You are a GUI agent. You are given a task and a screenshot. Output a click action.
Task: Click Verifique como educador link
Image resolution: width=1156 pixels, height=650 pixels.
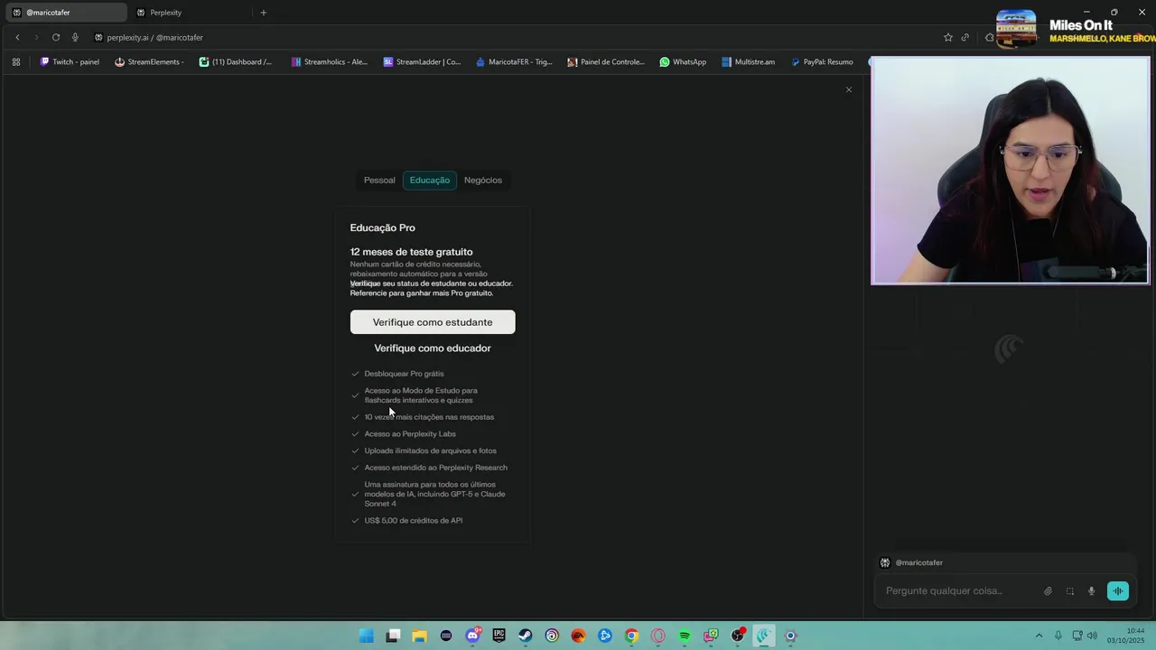click(x=433, y=348)
